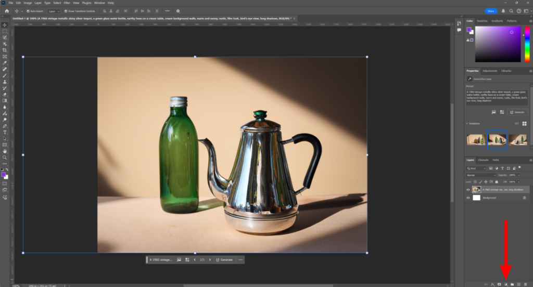Open the Color panel menu

pos(530,21)
